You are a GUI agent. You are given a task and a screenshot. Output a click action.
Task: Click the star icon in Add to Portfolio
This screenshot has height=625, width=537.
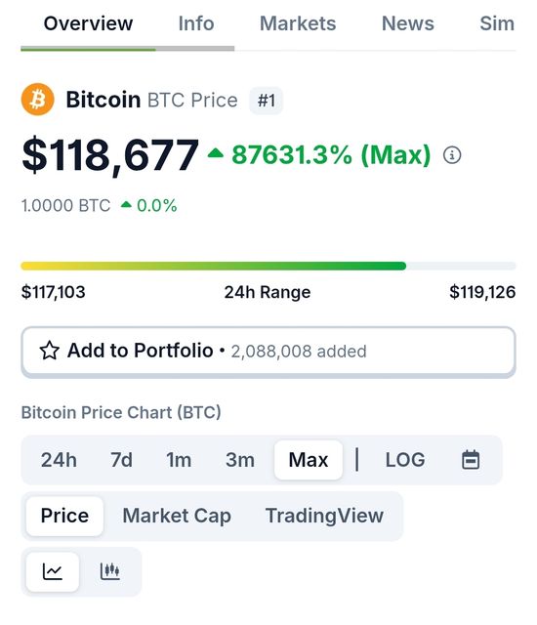tap(50, 351)
